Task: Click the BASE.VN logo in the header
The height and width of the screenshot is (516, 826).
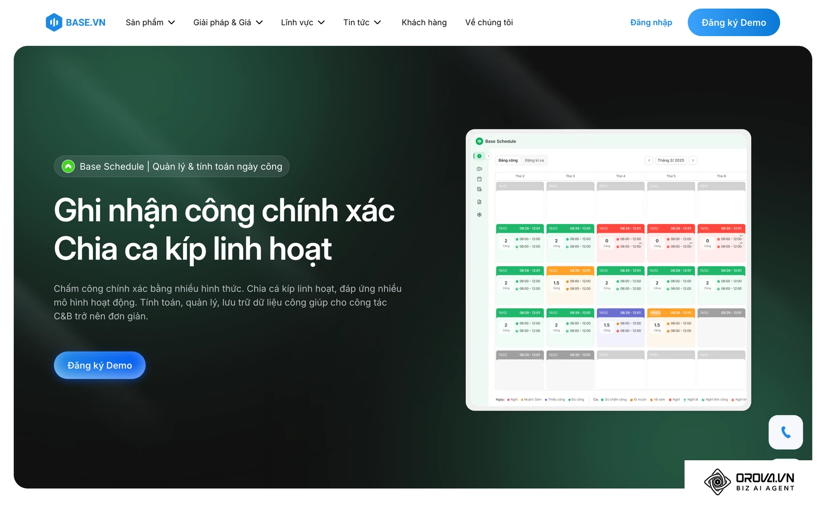Action: (75, 22)
